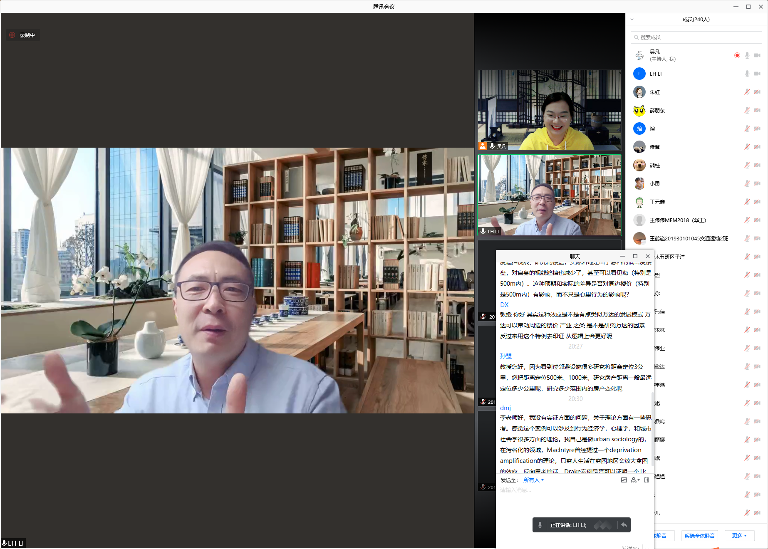Expand the 更多 dropdown button

coord(739,536)
